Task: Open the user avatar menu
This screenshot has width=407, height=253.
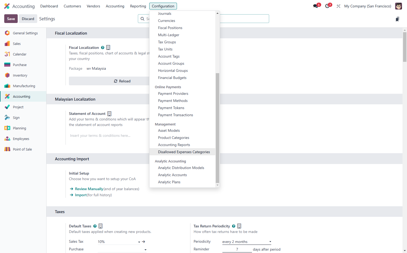Action: tap(398, 6)
